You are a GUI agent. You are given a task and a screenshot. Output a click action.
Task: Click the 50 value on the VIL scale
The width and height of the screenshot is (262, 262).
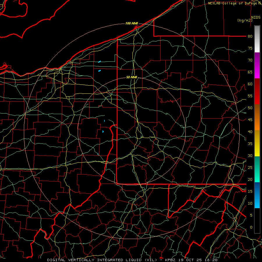click(x=250, y=108)
